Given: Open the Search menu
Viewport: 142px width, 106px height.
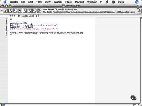Looking at the screenshot, I should point(58,2).
